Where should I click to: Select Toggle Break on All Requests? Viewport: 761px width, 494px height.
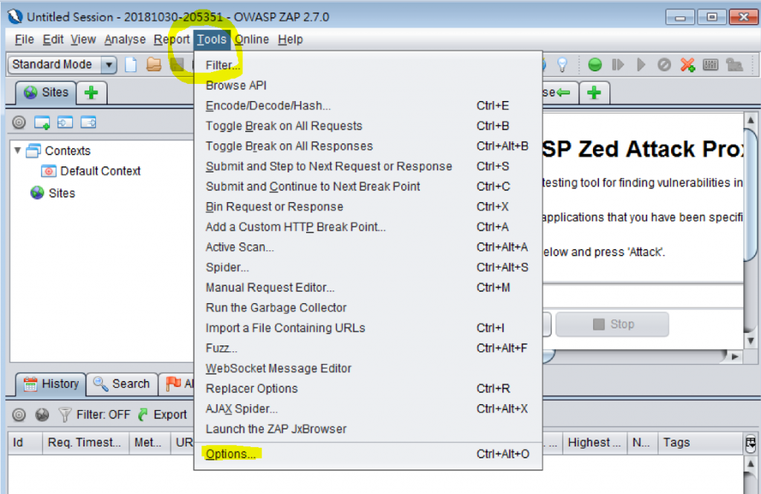(x=368, y=126)
